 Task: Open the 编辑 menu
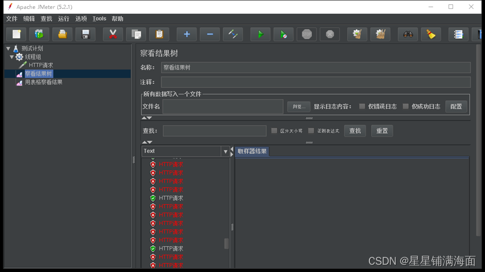click(29, 19)
